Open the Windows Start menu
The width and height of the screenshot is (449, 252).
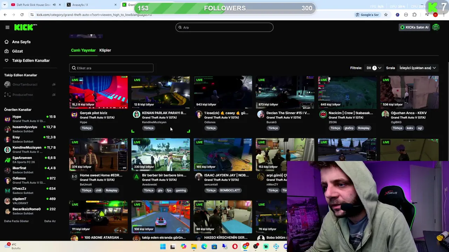pos(163,247)
